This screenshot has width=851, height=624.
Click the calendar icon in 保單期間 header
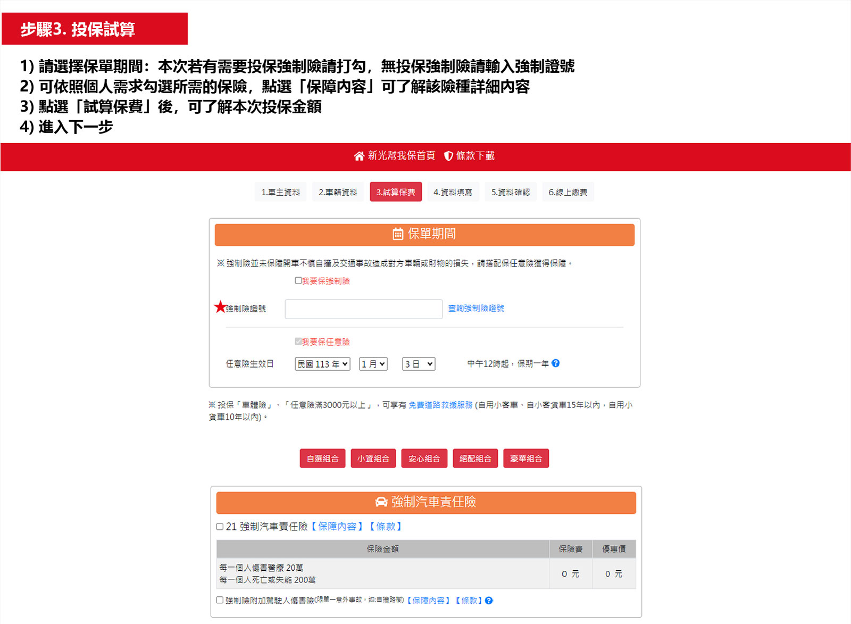click(398, 234)
